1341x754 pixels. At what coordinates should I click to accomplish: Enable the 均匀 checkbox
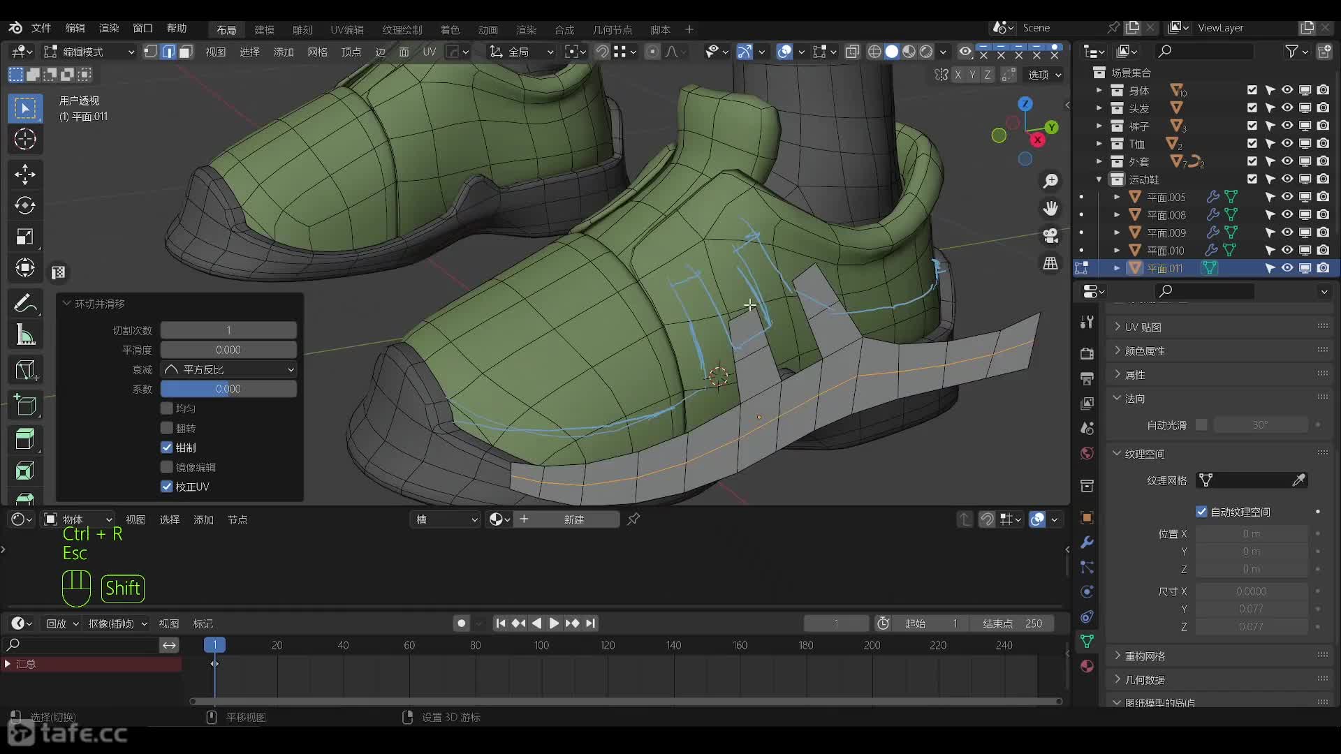166,408
